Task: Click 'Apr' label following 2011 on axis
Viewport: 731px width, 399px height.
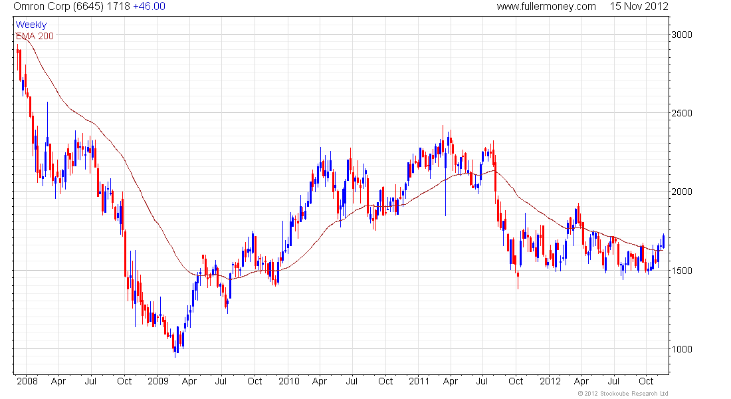Action: pos(451,382)
